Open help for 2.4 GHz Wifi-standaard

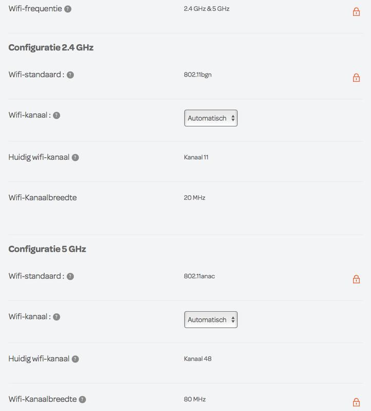pyautogui.click(x=70, y=75)
